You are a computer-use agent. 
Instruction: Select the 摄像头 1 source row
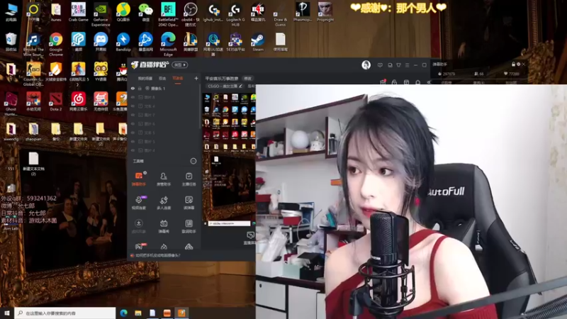tap(164, 88)
